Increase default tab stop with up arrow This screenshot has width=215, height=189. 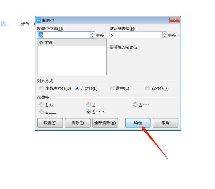click(164, 34)
